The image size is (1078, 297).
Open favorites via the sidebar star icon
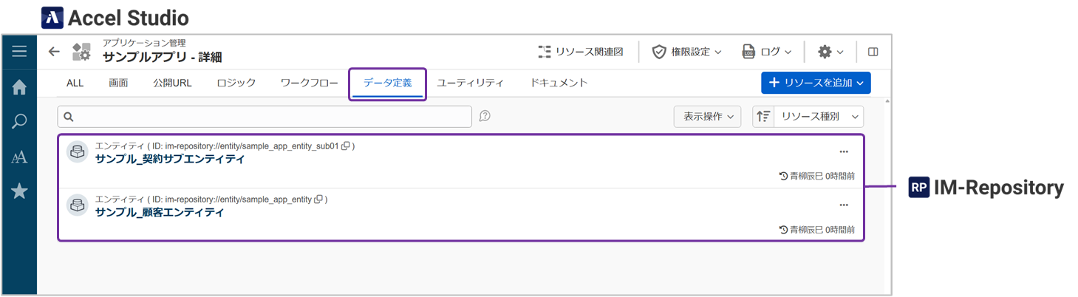click(x=19, y=191)
